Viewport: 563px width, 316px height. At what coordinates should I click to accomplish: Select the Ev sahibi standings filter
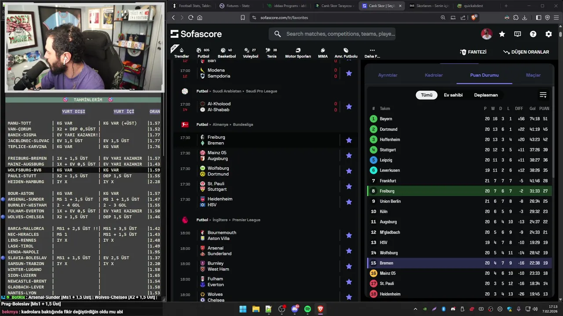coord(453,95)
